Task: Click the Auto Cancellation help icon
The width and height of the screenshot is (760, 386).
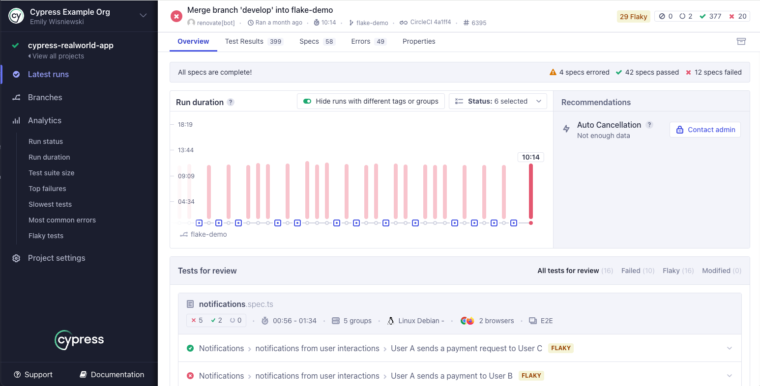Action: click(x=649, y=125)
